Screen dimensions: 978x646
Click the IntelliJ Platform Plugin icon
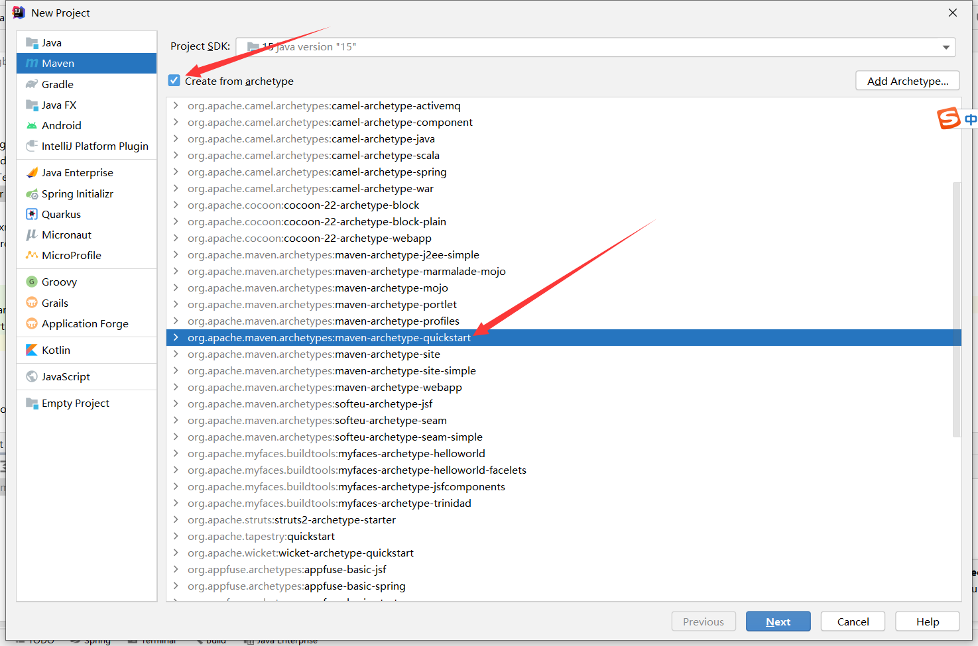(x=32, y=146)
